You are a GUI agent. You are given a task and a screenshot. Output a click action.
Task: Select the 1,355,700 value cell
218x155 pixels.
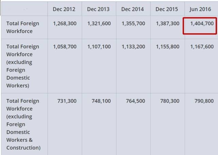click(133, 24)
